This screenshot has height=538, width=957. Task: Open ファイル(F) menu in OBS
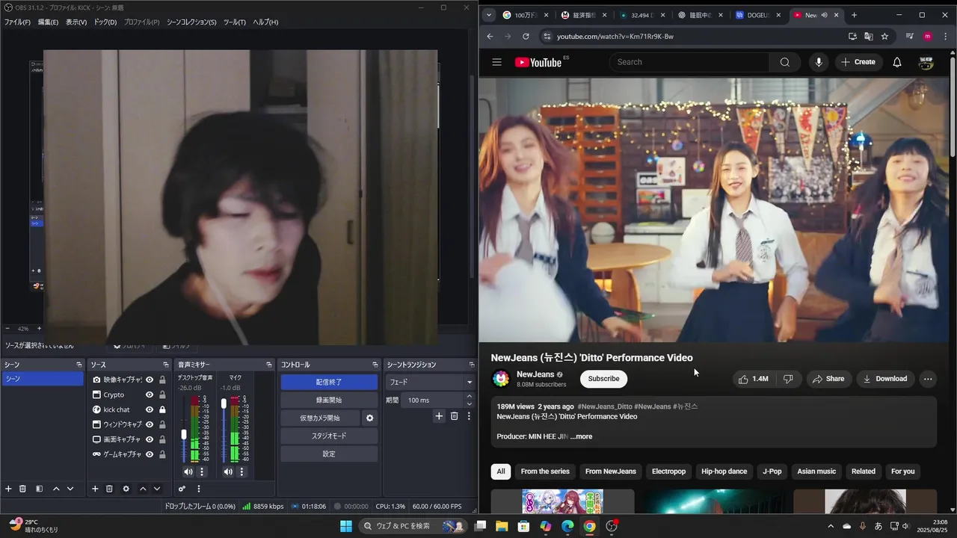point(17,22)
